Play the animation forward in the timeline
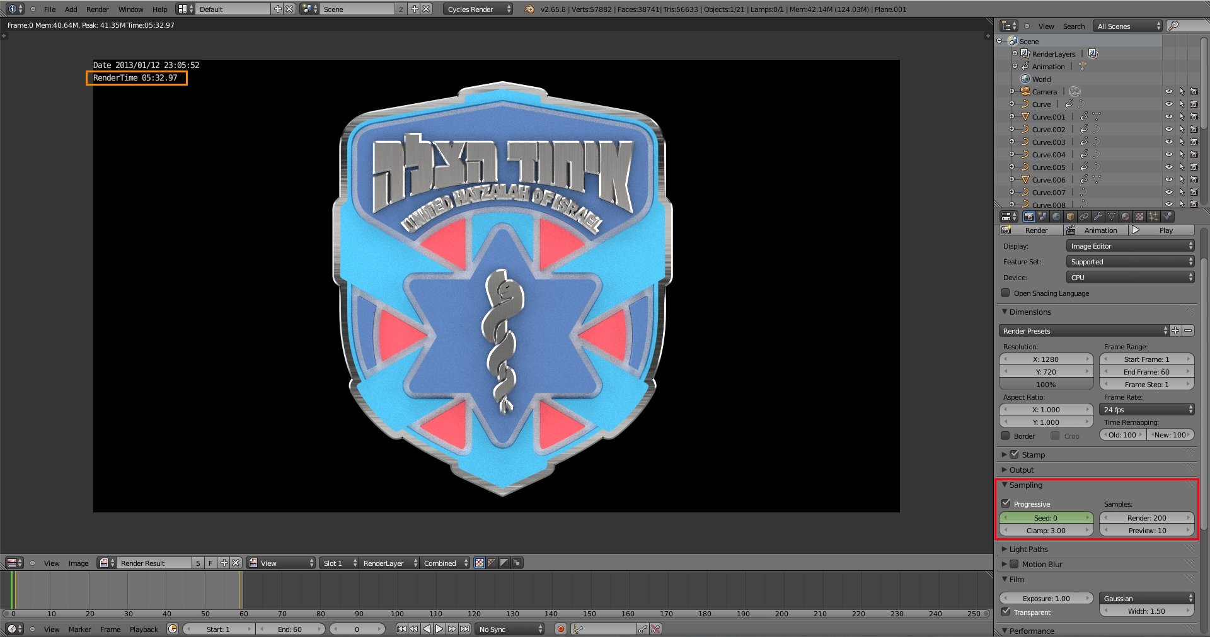The height and width of the screenshot is (637, 1210). tap(439, 629)
